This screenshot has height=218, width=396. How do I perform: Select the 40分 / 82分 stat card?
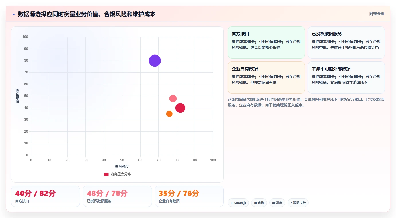coord(46,196)
